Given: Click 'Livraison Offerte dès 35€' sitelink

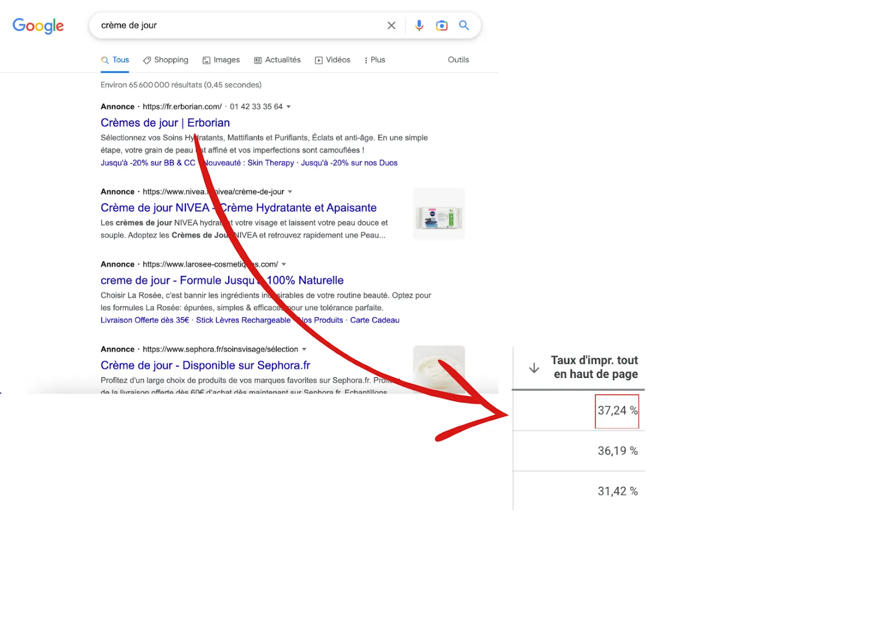Looking at the screenshot, I should [x=145, y=320].
